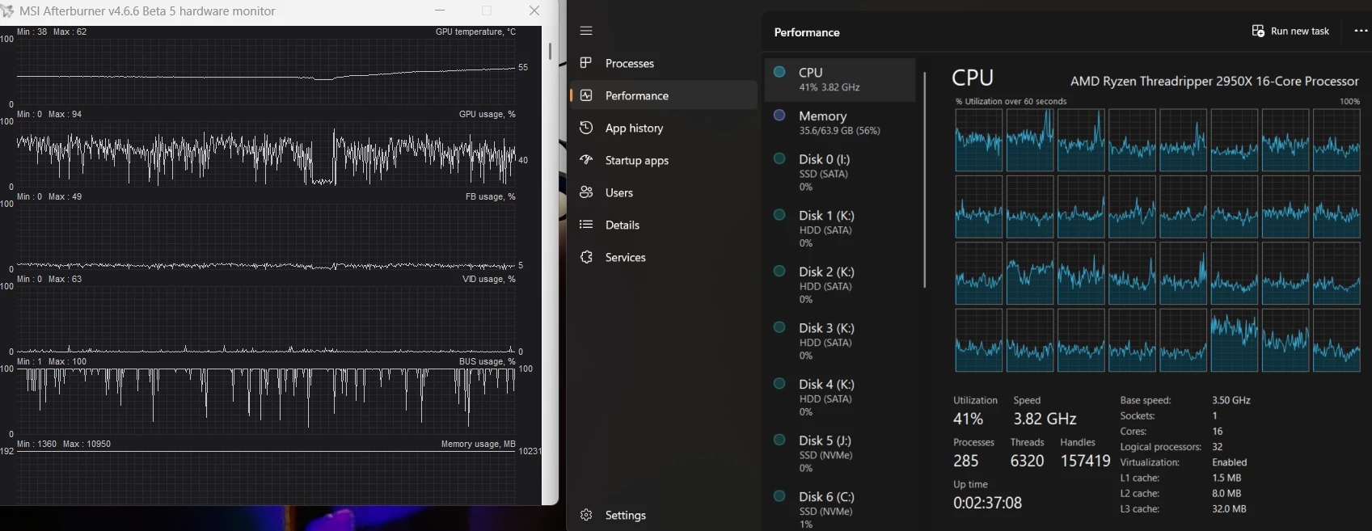Click the Disk 2 (K:) circle indicator
The image size is (1372, 531).
(x=779, y=271)
